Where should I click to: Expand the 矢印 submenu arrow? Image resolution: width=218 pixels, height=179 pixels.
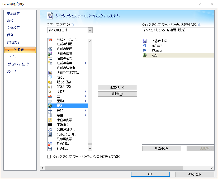86,111
